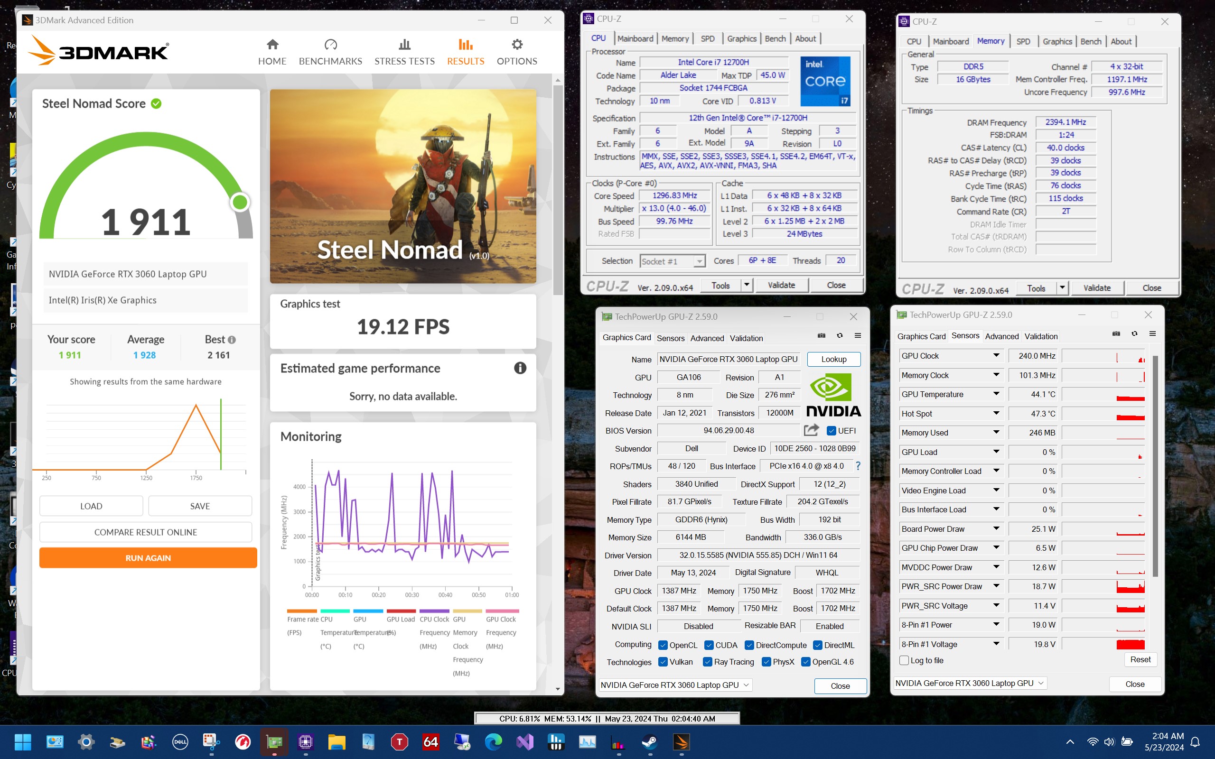This screenshot has width=1215, height=759.
Task: Open SPD tab in CPU-Z Memory window
Action: (1023, 42)
